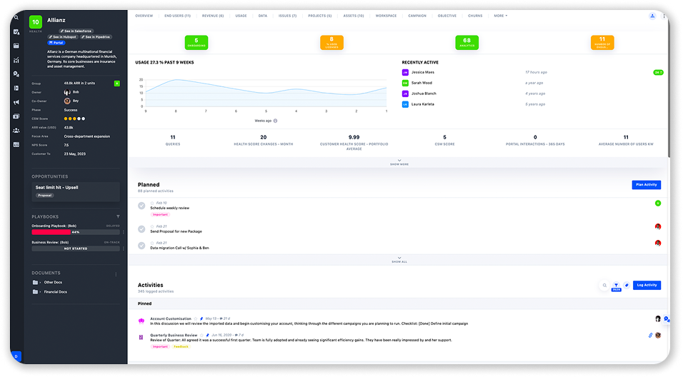
Task: Click the org hierarchy icon at top right
Action: (x=652, y=16)
